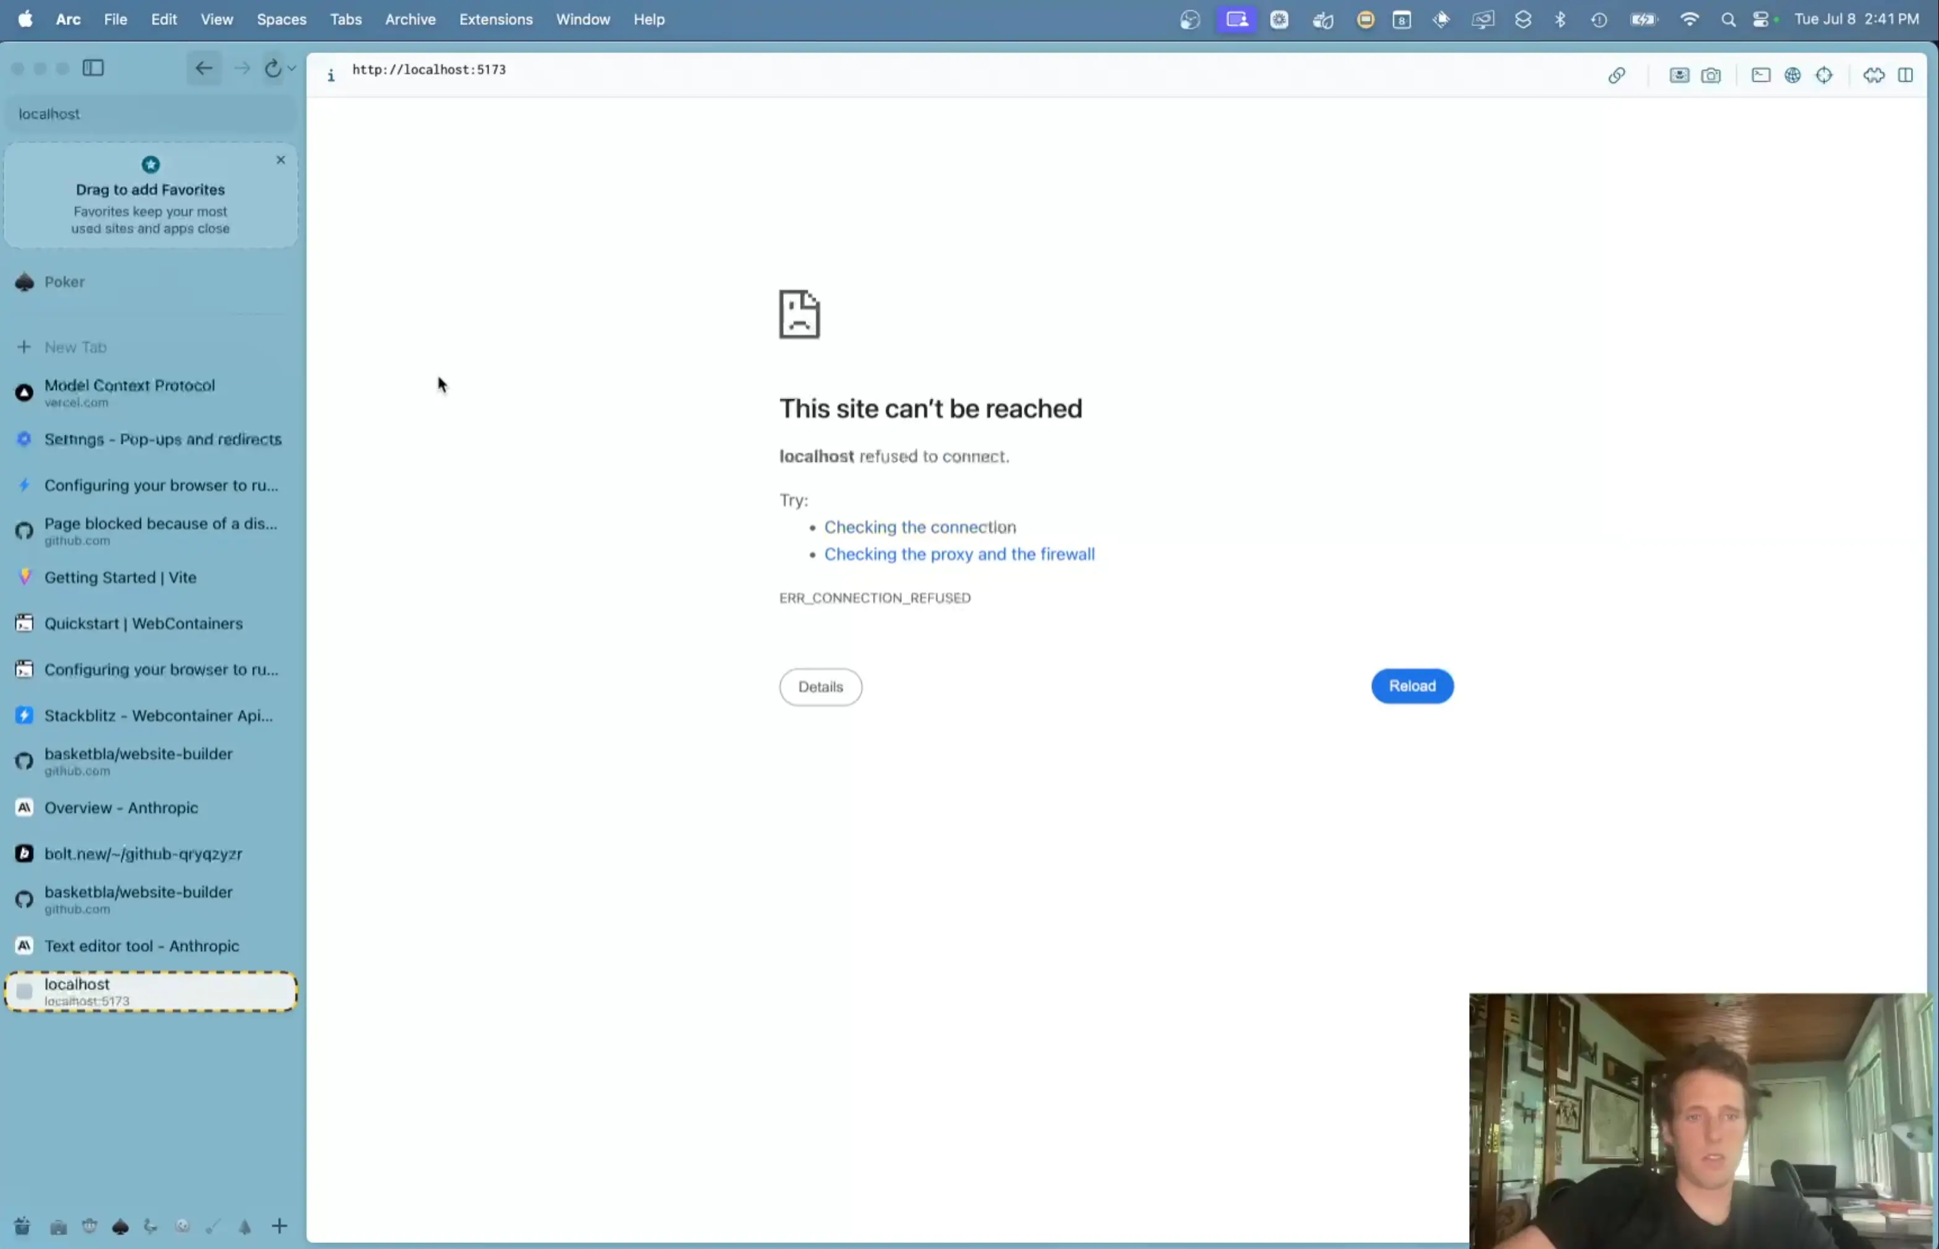Go back using the left arrow
The width and height of the screenshot is (1939, 1249).
(x=203, y=68)
